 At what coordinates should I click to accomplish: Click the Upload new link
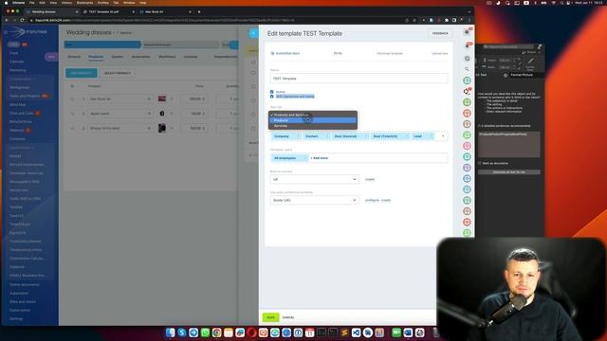point(440,53)
